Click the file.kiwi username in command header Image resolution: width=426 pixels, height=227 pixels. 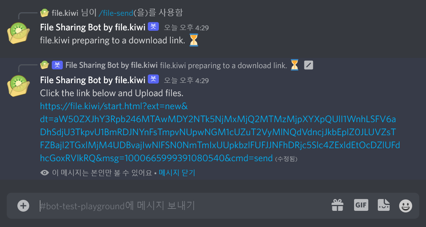pyautogui.click(x=65, y=13)
